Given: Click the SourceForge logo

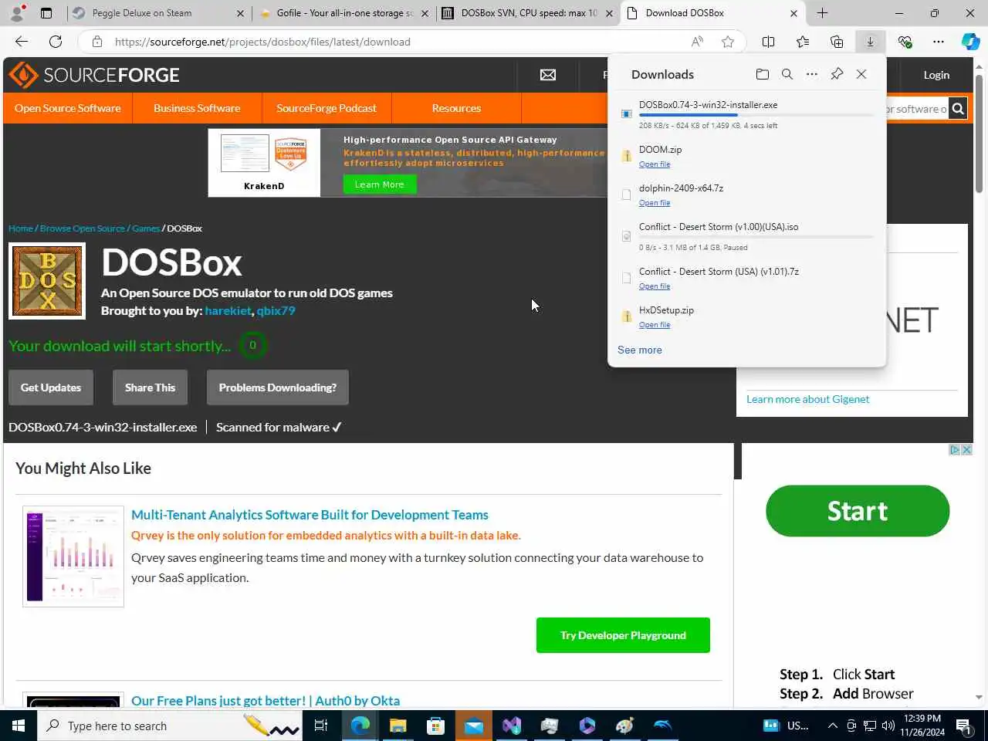Looking at the screenshot, I should click(94, 75).
